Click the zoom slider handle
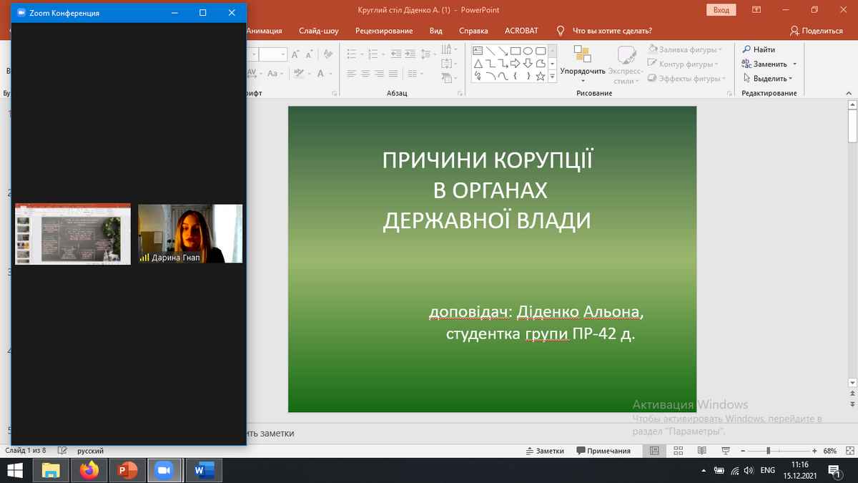The image size is (858, 483). click(x=768, y=451)
